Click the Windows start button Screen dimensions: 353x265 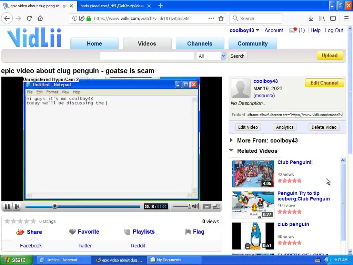(x=16, y=260)
